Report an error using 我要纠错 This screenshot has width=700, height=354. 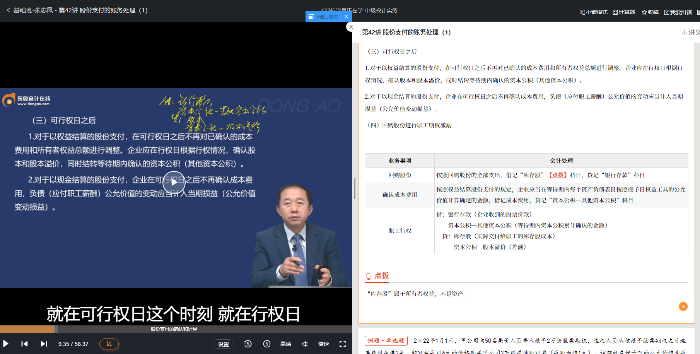click(678, 12)
